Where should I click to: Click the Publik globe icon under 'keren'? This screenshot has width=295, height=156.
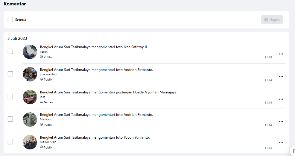coord(42,57)
